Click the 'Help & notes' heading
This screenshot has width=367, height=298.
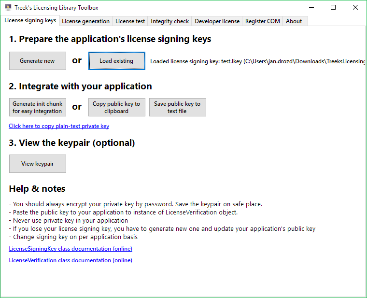click(x=37, y=189)
